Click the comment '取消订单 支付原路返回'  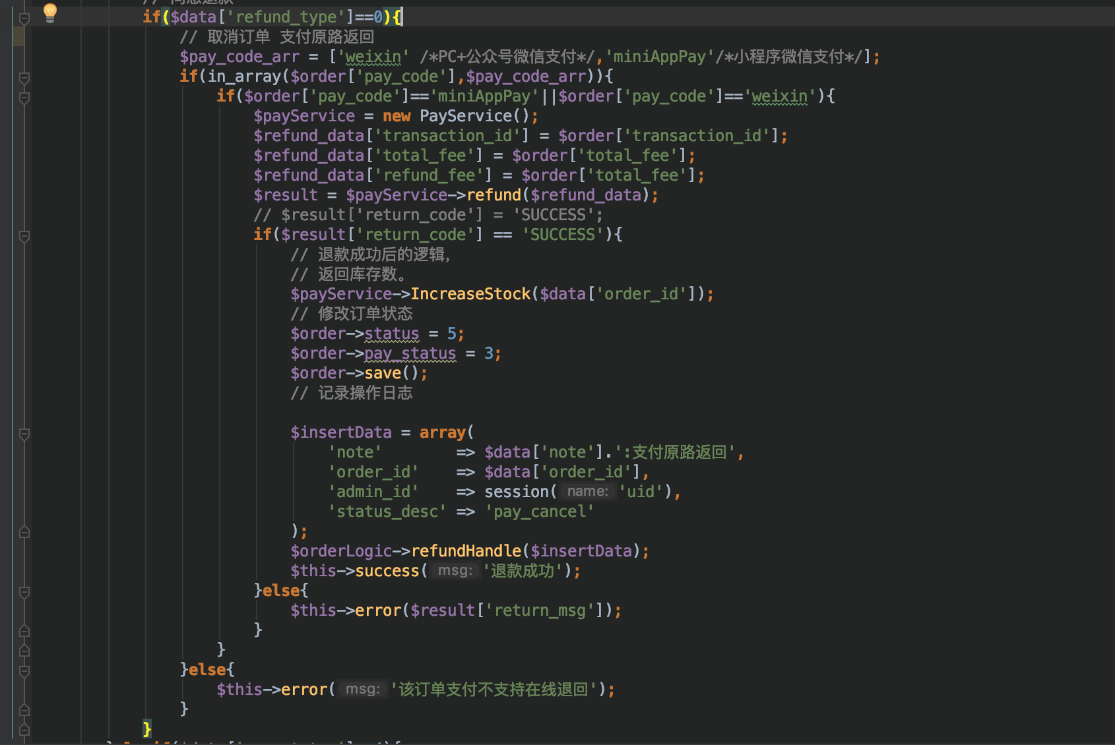pyautogui.click(x=277, y=37)
